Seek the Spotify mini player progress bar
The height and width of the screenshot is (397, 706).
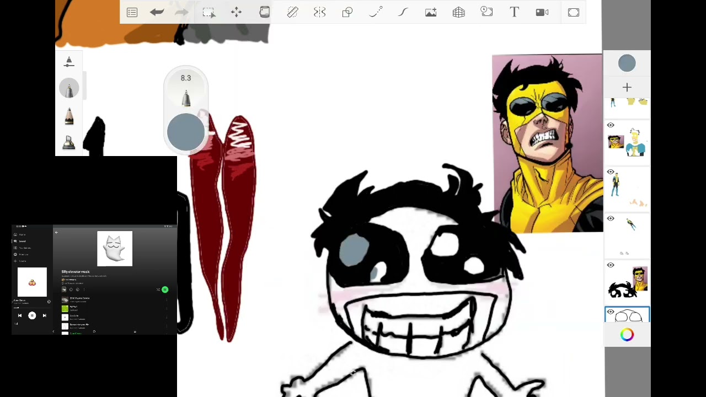tap(32, 308)
